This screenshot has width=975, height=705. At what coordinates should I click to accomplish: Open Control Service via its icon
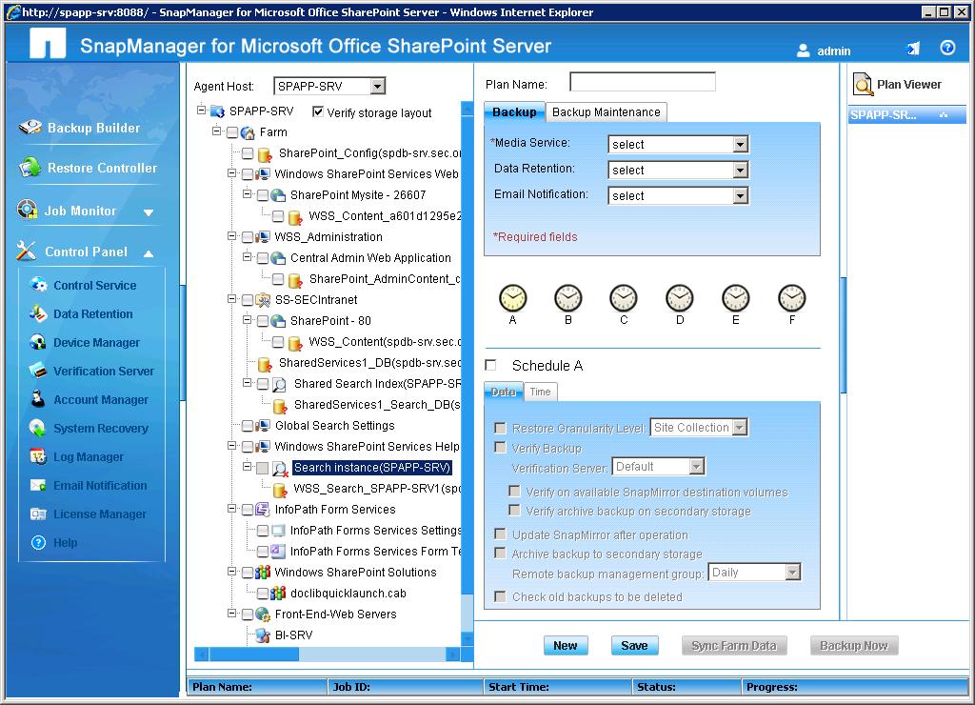point(38,284)
